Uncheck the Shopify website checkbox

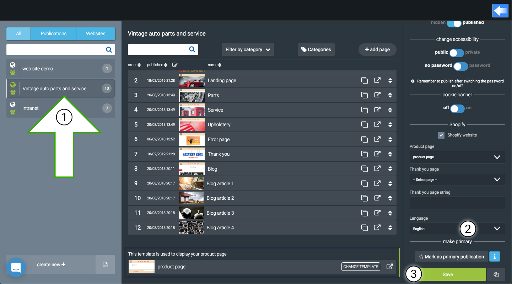441,135
